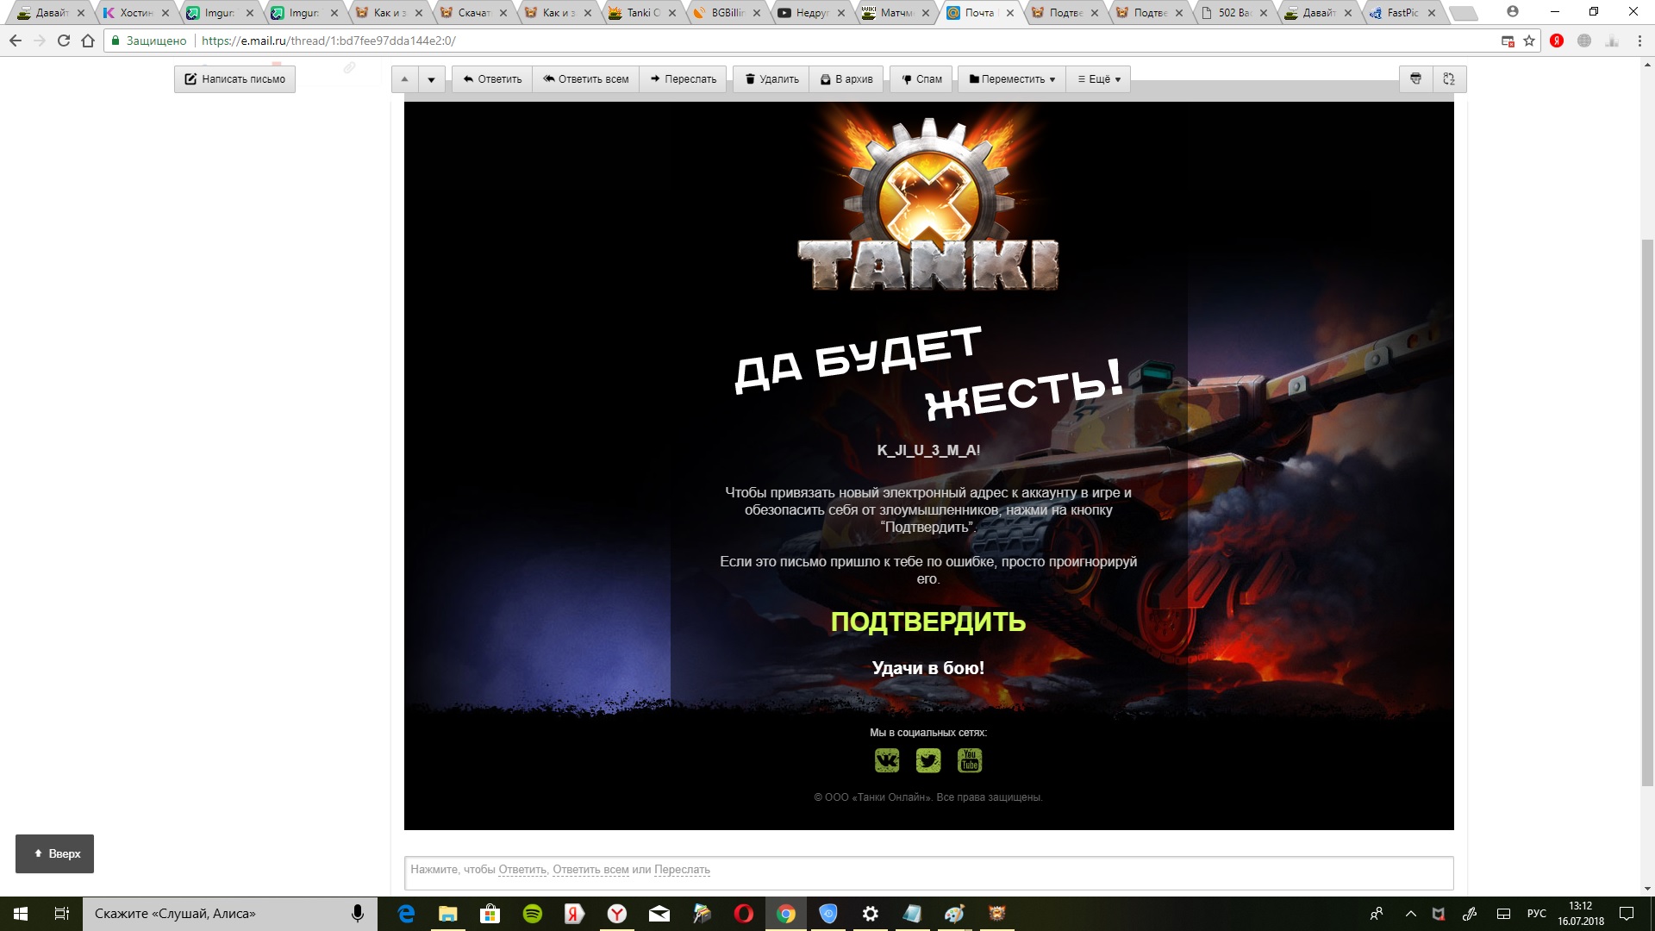Open the Twitter icon in the email footer

(x=928, y=760)
